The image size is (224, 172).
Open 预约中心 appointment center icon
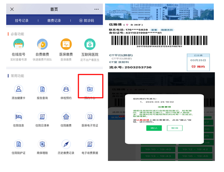point(90,89)
